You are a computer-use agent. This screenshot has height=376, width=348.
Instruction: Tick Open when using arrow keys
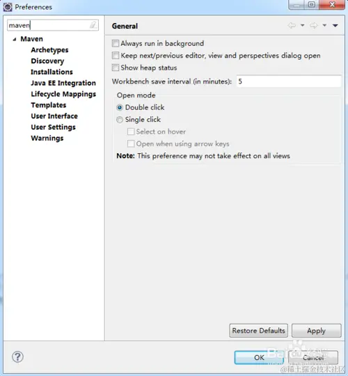131,143
